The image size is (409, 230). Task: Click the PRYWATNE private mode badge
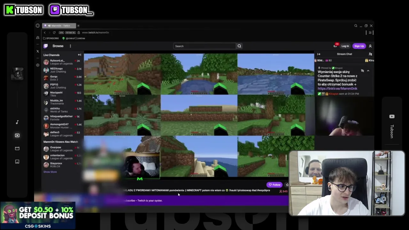click(x=70, y=33)
